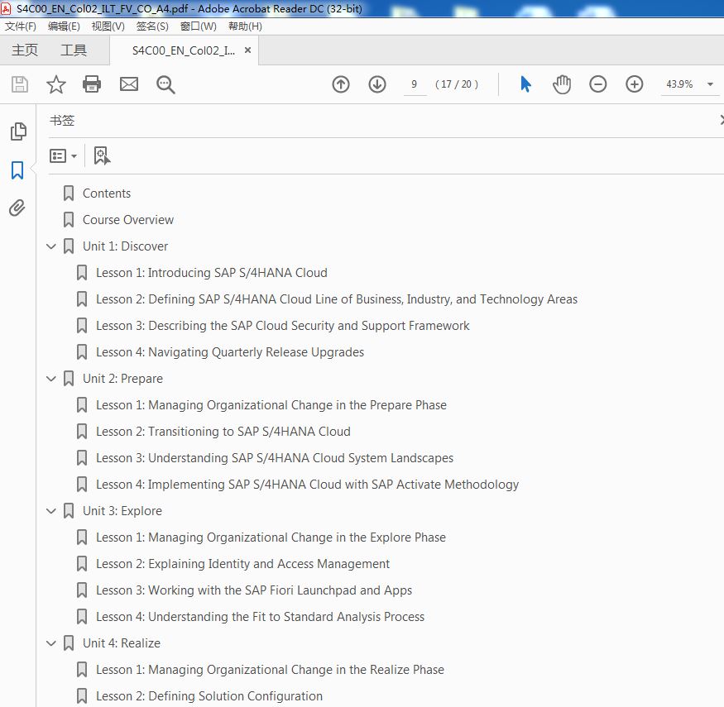724x707 pixels.
Task: Jump to Unit 1: Discover
Action: [x=125, y=246]
